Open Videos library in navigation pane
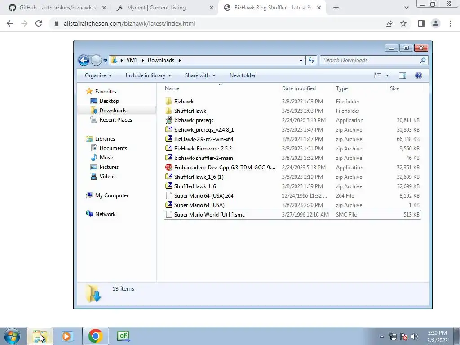The image size is (460, 345). [107, 176]
